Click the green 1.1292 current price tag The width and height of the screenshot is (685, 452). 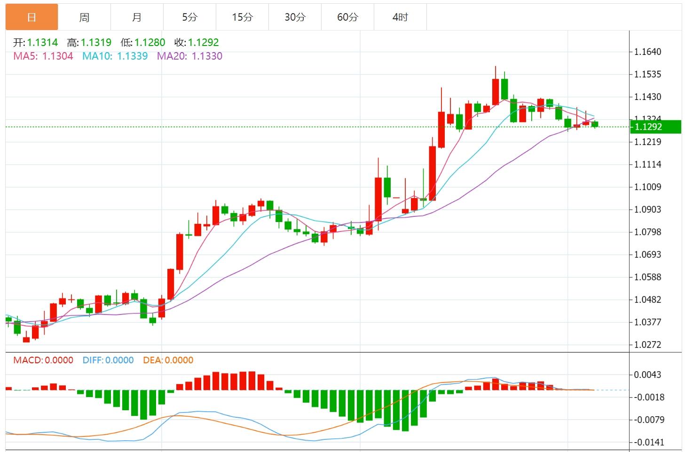point(654,127)
